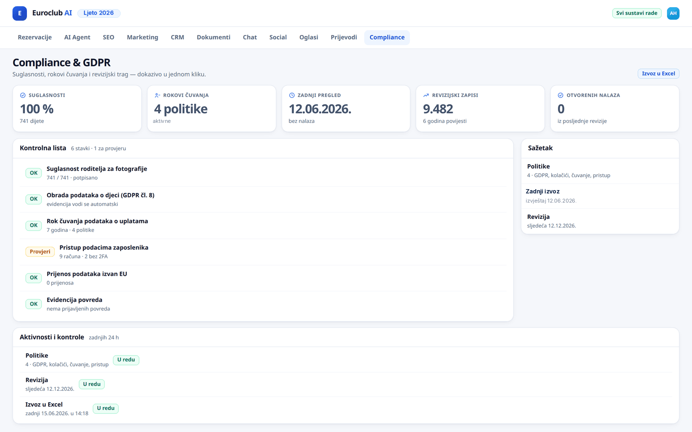Click the Ljeto 2026 season badge
692x432 pixels.
click(99, 13)
